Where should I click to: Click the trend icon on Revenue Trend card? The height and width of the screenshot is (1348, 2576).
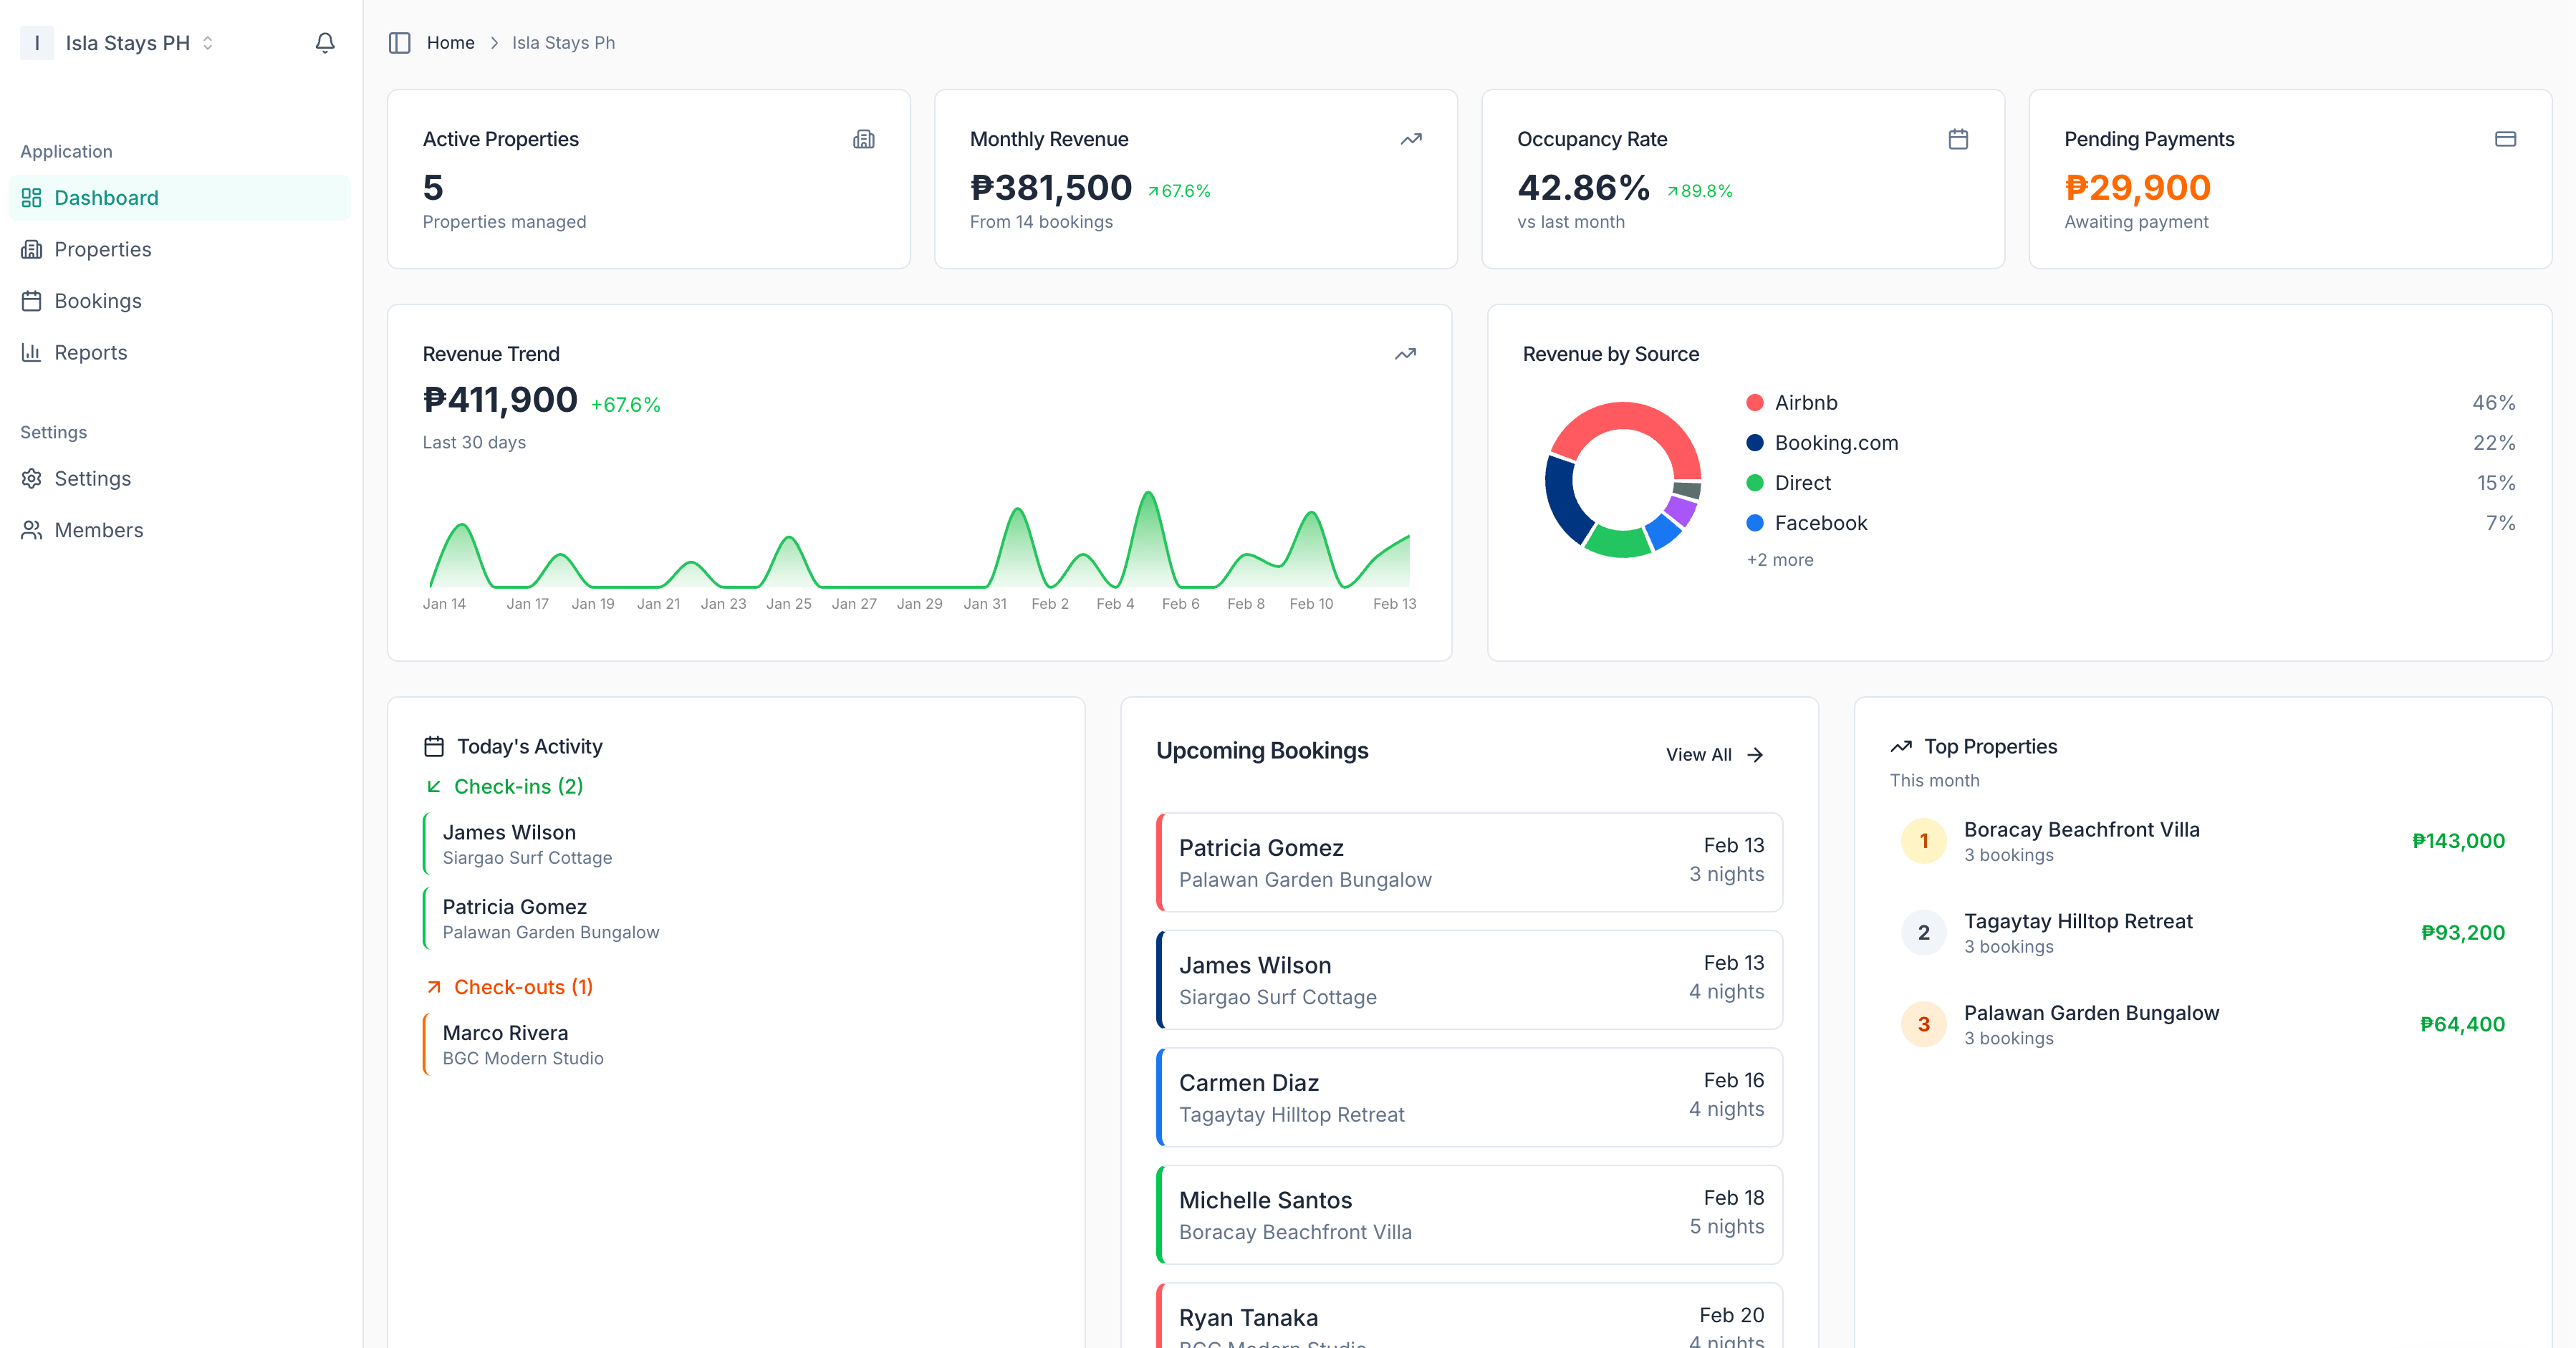click(1404, 354)
